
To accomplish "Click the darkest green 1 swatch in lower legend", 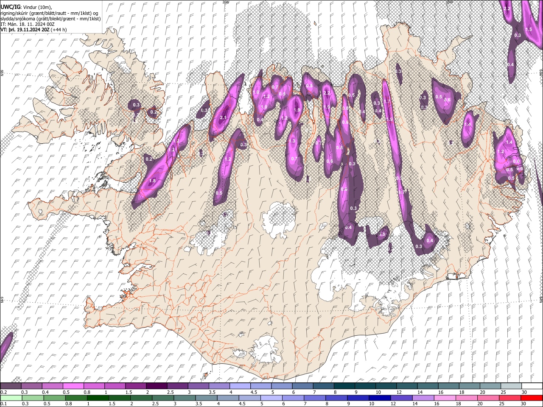I will (98, 398).
